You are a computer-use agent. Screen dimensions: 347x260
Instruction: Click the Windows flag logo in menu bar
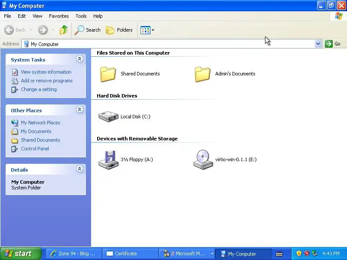click(339, 16)
